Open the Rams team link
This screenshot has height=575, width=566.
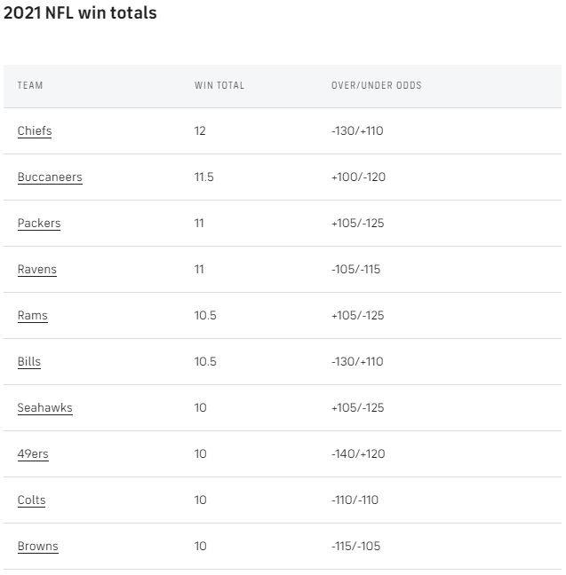[32, 316]
